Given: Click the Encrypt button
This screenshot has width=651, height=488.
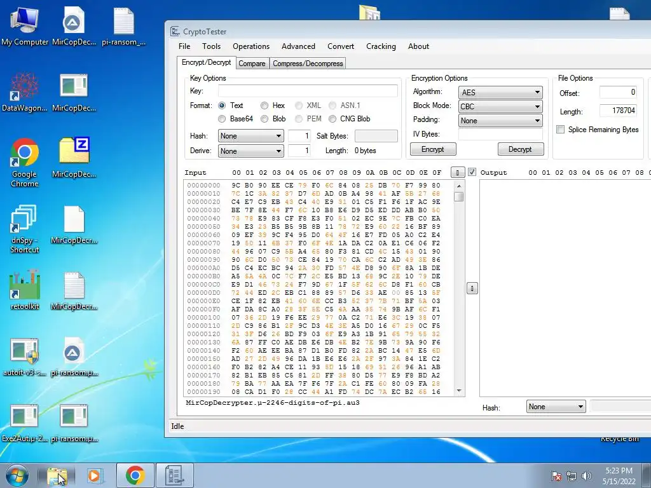Looking at the screenshot, I should pyautogui.click(x=432, y=149).
